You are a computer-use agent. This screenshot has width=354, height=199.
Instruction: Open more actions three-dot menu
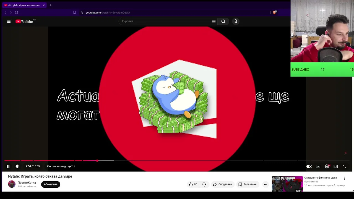[265, 184]
